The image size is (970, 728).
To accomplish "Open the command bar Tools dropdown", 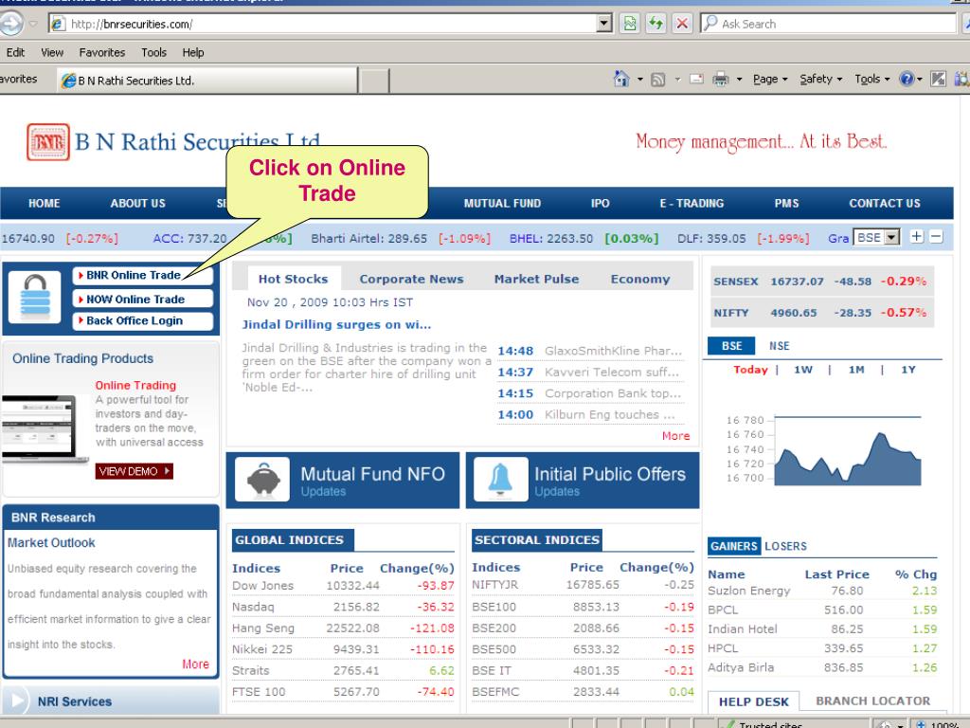I will pos(872,80).
